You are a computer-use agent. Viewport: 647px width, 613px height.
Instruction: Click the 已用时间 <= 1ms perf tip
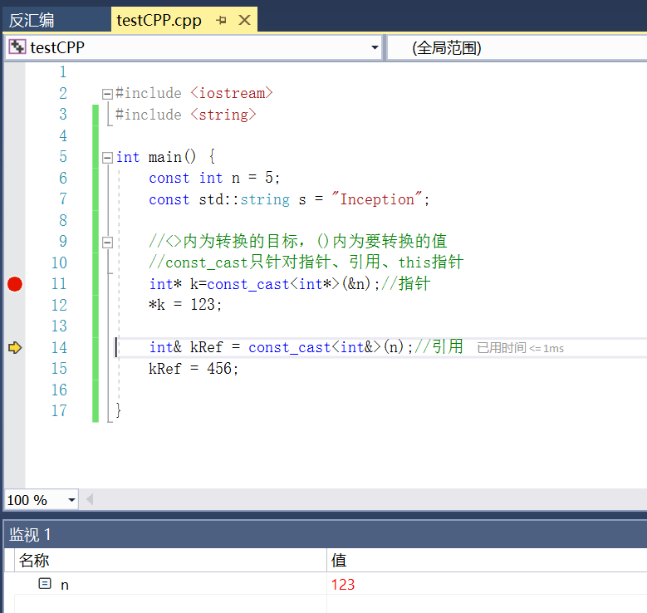coord(520,348)
